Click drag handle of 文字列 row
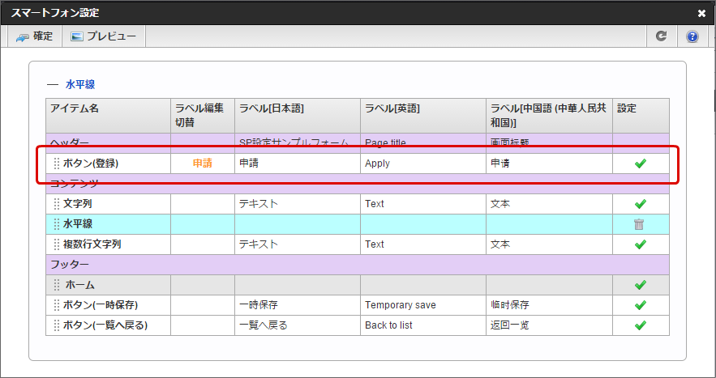This screenshot has height=378, width=716. coord(57,204)
